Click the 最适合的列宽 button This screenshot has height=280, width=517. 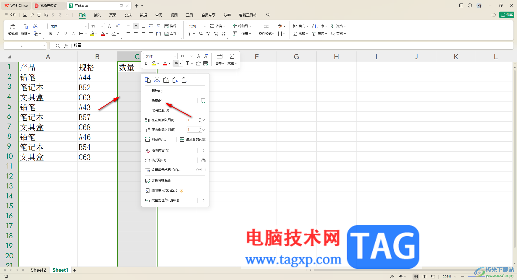(193, 139)
